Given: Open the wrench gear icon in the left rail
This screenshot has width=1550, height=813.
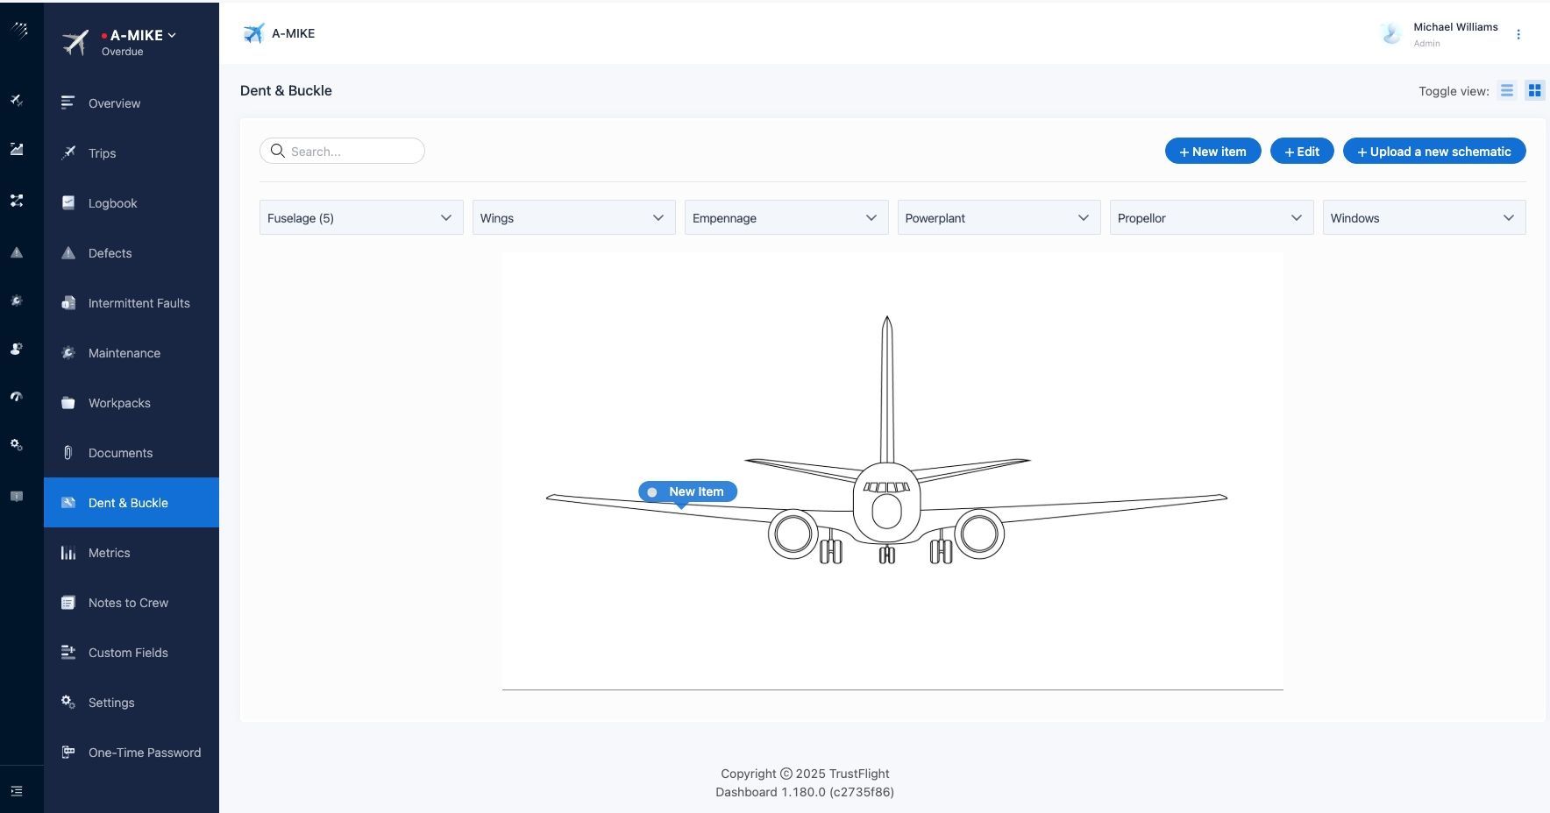Looking at the screenshot, I should [17, 300].
